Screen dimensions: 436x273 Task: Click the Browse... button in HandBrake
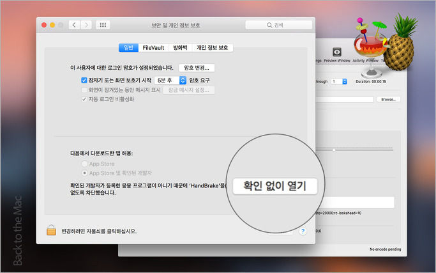[x=389, y=100]
